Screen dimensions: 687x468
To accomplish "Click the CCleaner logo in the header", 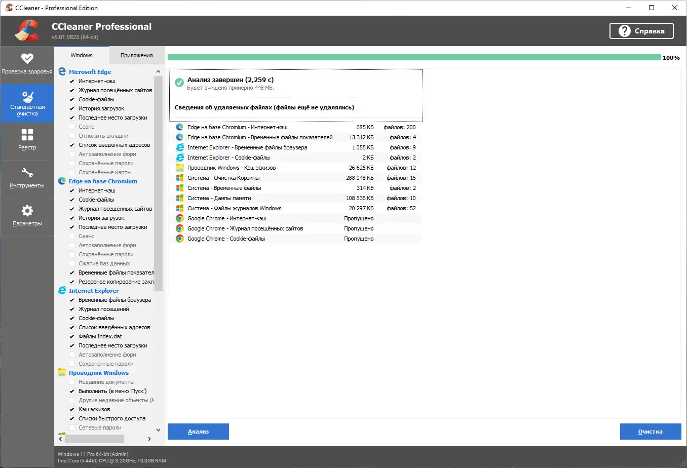I will 26,30.
